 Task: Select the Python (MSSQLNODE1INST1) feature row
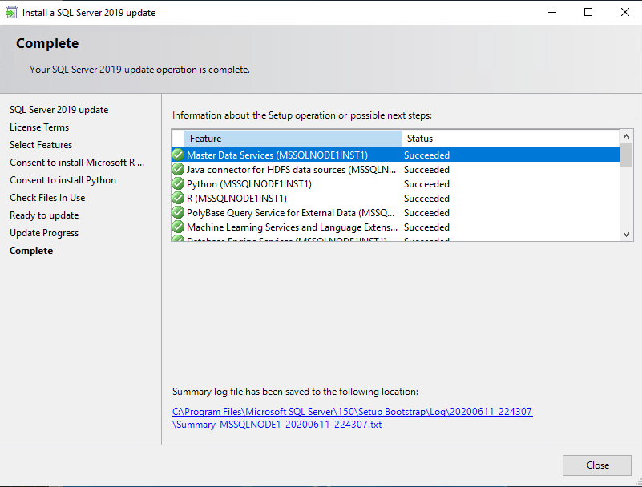[x=395, y=183]
